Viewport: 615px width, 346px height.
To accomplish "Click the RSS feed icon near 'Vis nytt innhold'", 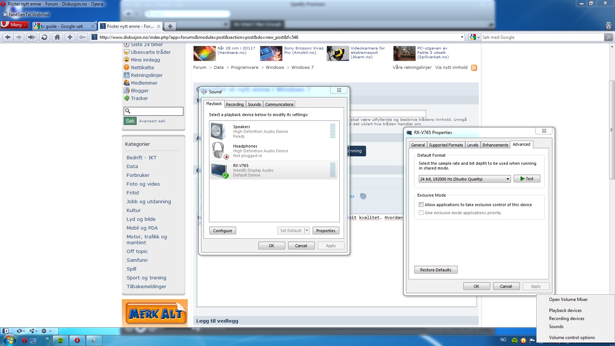I will pyautogui.click(x=474, y=68).
